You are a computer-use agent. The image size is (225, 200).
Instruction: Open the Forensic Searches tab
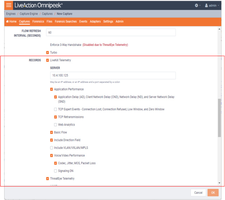click(66, 22)
